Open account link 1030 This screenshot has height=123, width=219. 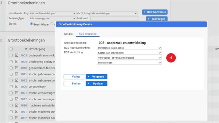(x=24, y=105)
